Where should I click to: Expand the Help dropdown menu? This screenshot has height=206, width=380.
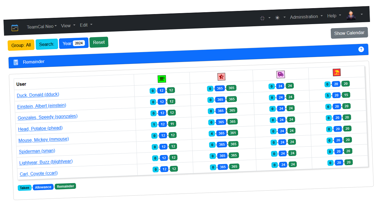(x=334, y=16)
